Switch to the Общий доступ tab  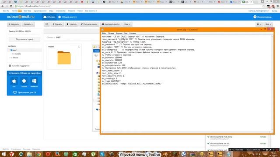click(67, 17)
